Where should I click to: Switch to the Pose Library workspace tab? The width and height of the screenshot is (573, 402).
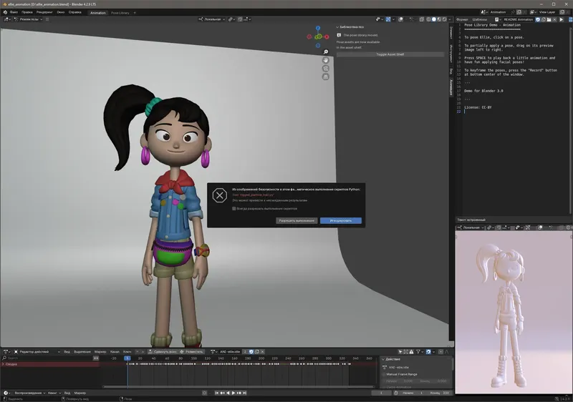point(120,12)
